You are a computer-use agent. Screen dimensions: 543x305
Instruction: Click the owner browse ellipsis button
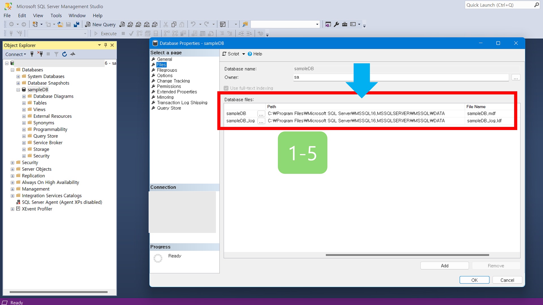pyautogui.click(x=516, y=77)
